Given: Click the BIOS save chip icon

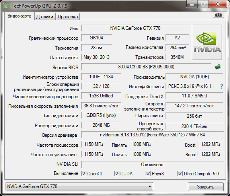Looking at the screenshot, I should click(x=218, y=67).
